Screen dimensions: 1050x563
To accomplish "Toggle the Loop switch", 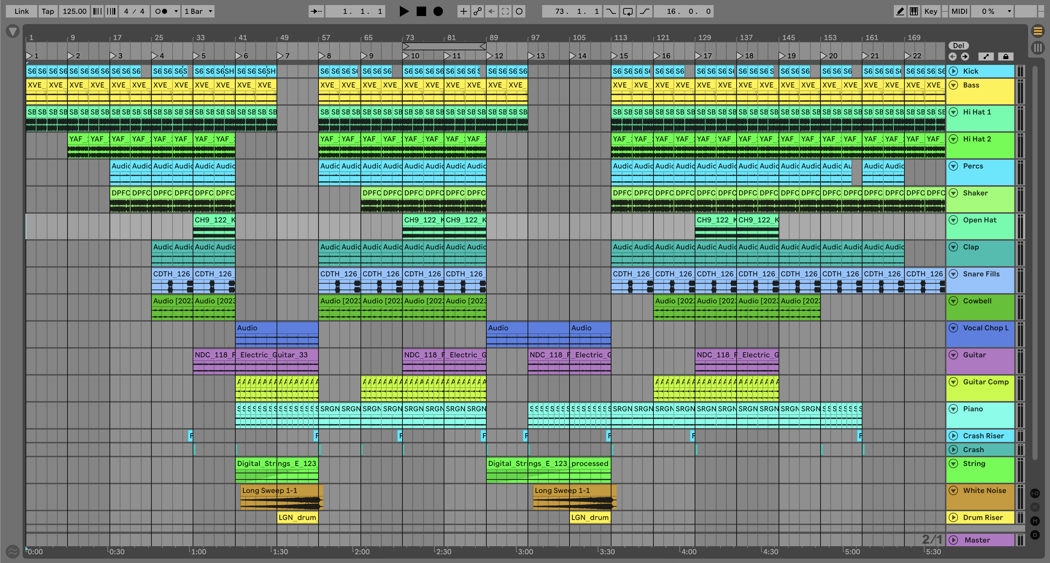I will click(628, 11).
